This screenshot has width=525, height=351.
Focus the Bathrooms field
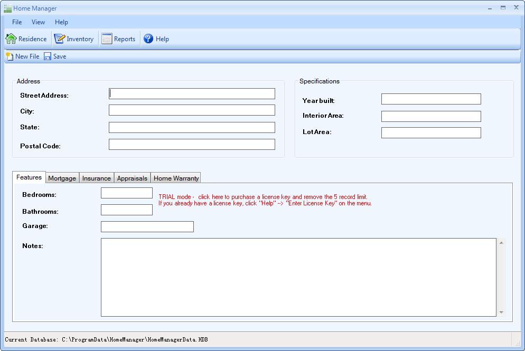click(127, 210)
